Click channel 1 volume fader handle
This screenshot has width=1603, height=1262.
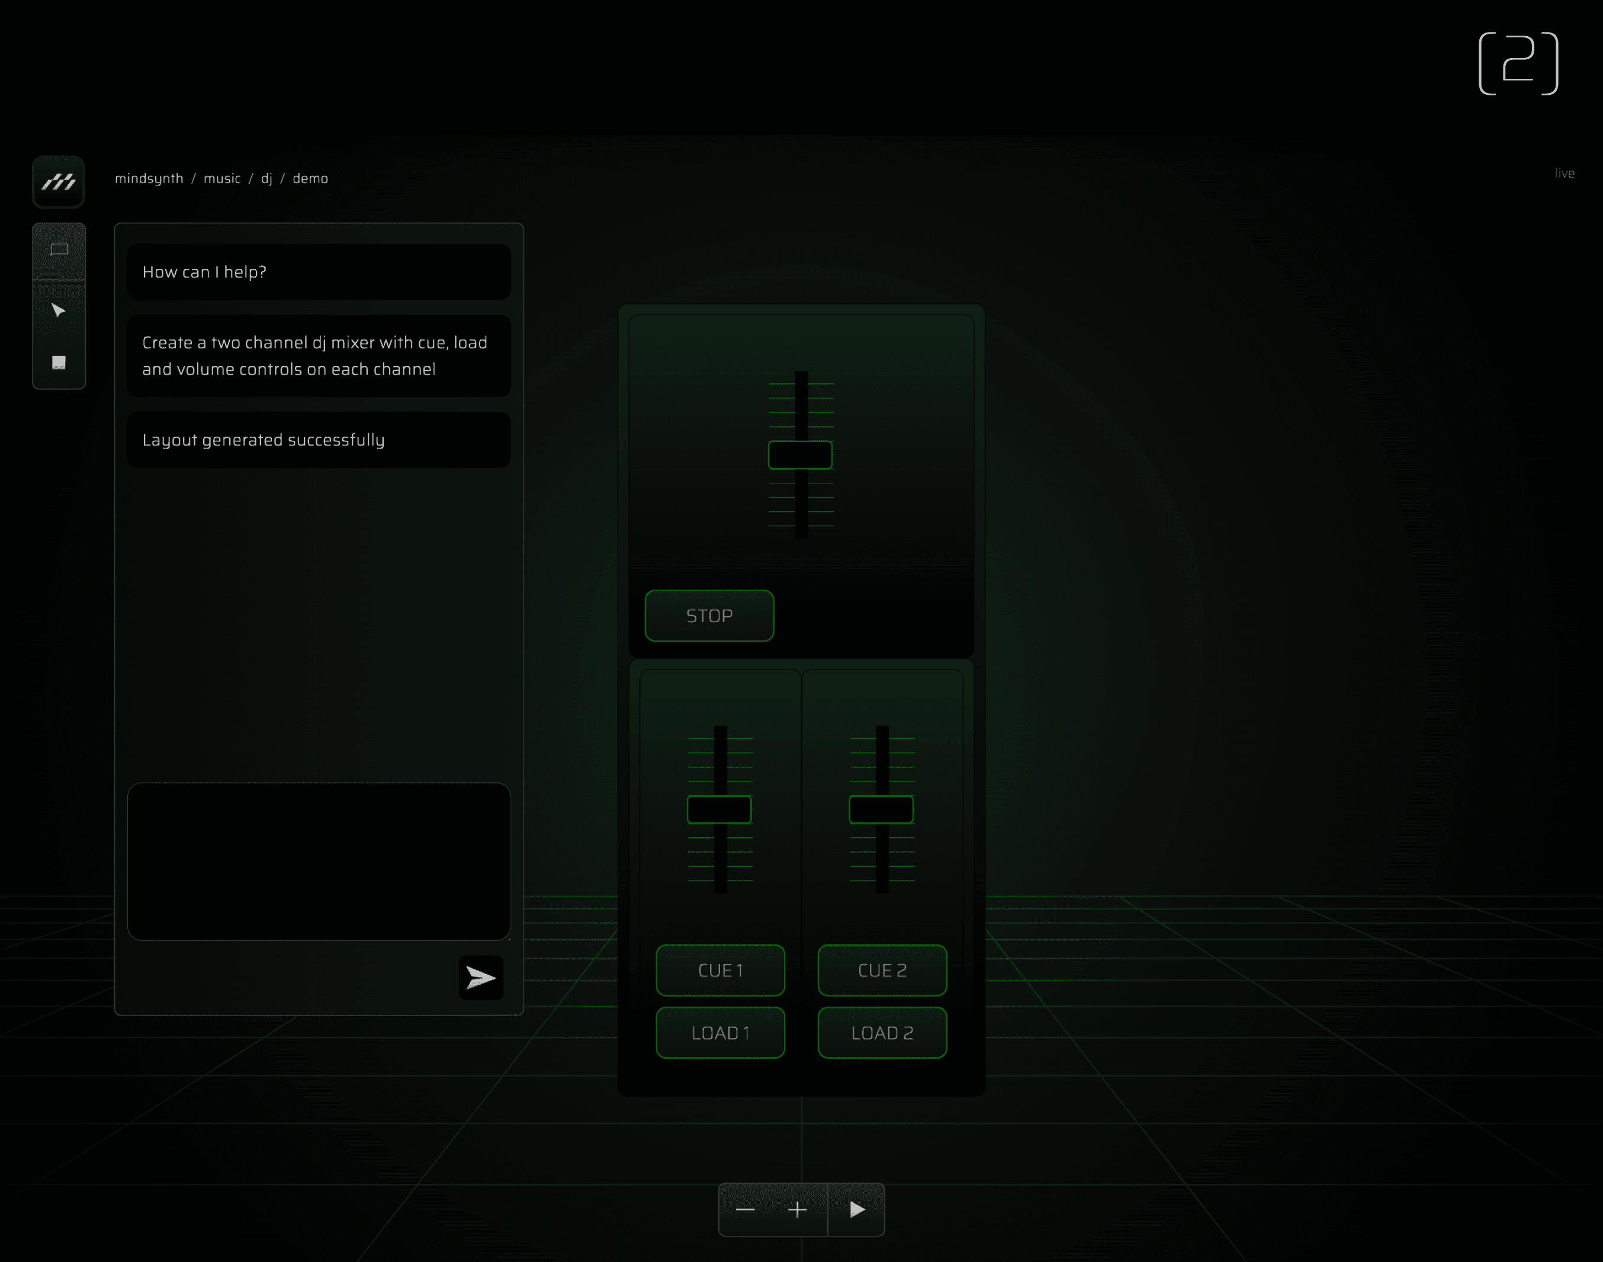(x=719, y=810)
